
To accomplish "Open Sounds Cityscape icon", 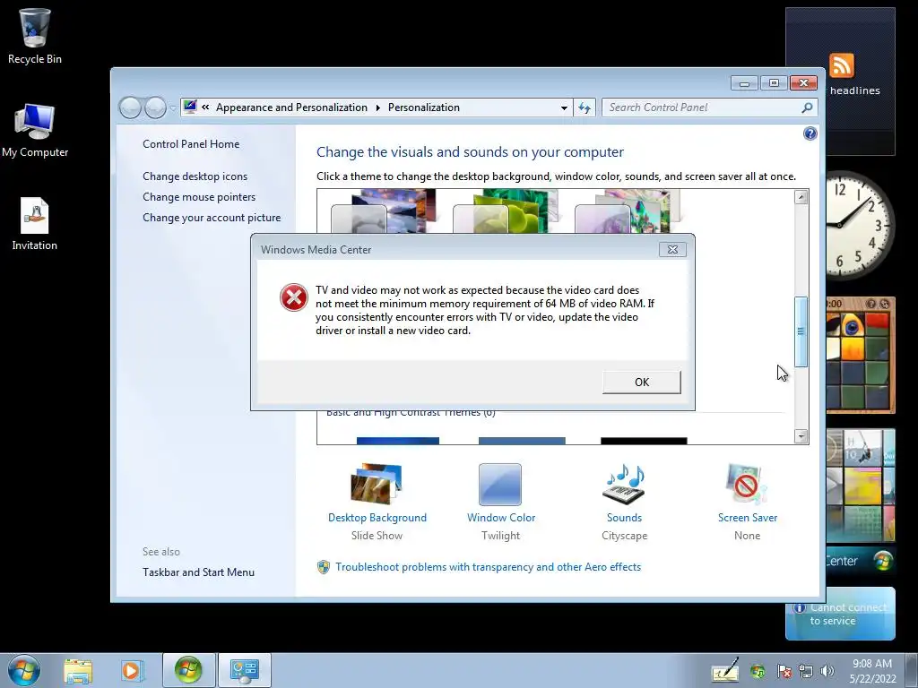I will point(624,485).
